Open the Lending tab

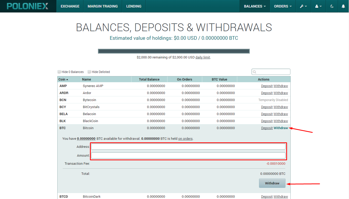(x=134, y=6)
